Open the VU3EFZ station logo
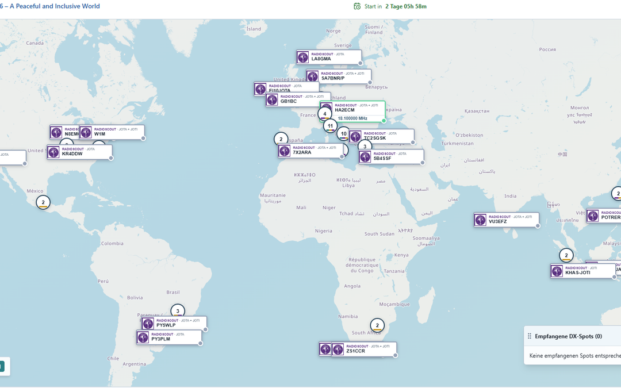The height and width of the screenshot is (388, 621). (x=480, y=220)
